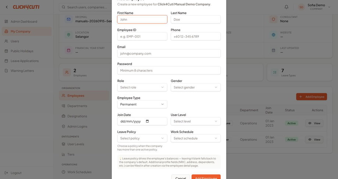Open Work Schedules in operations list
The image size is (338, 179).
tap(84, 172)
